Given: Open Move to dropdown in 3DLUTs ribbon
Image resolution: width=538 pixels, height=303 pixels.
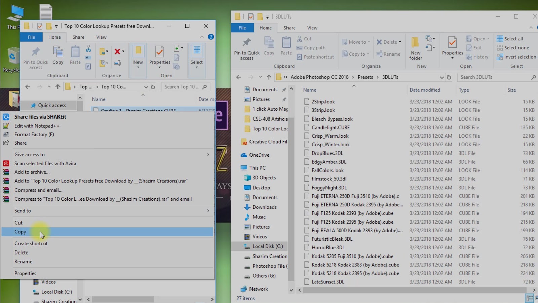Looking at the screenshot, I should 356,42.
